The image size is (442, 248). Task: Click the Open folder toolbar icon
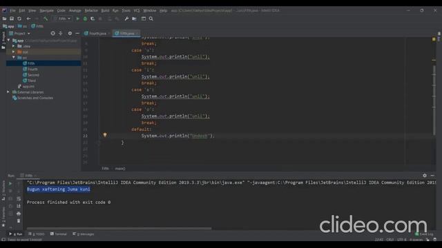4,19
